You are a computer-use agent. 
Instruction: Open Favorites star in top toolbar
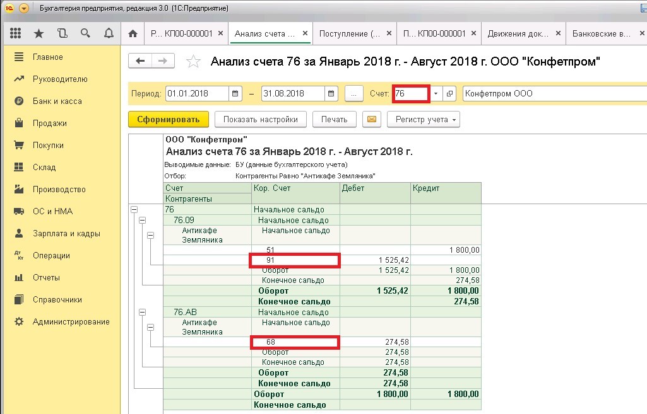tap(39, 33)
